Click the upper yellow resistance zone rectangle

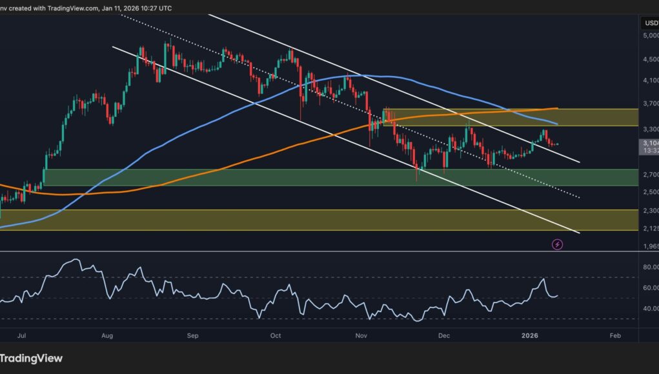[x=581, y=117]
